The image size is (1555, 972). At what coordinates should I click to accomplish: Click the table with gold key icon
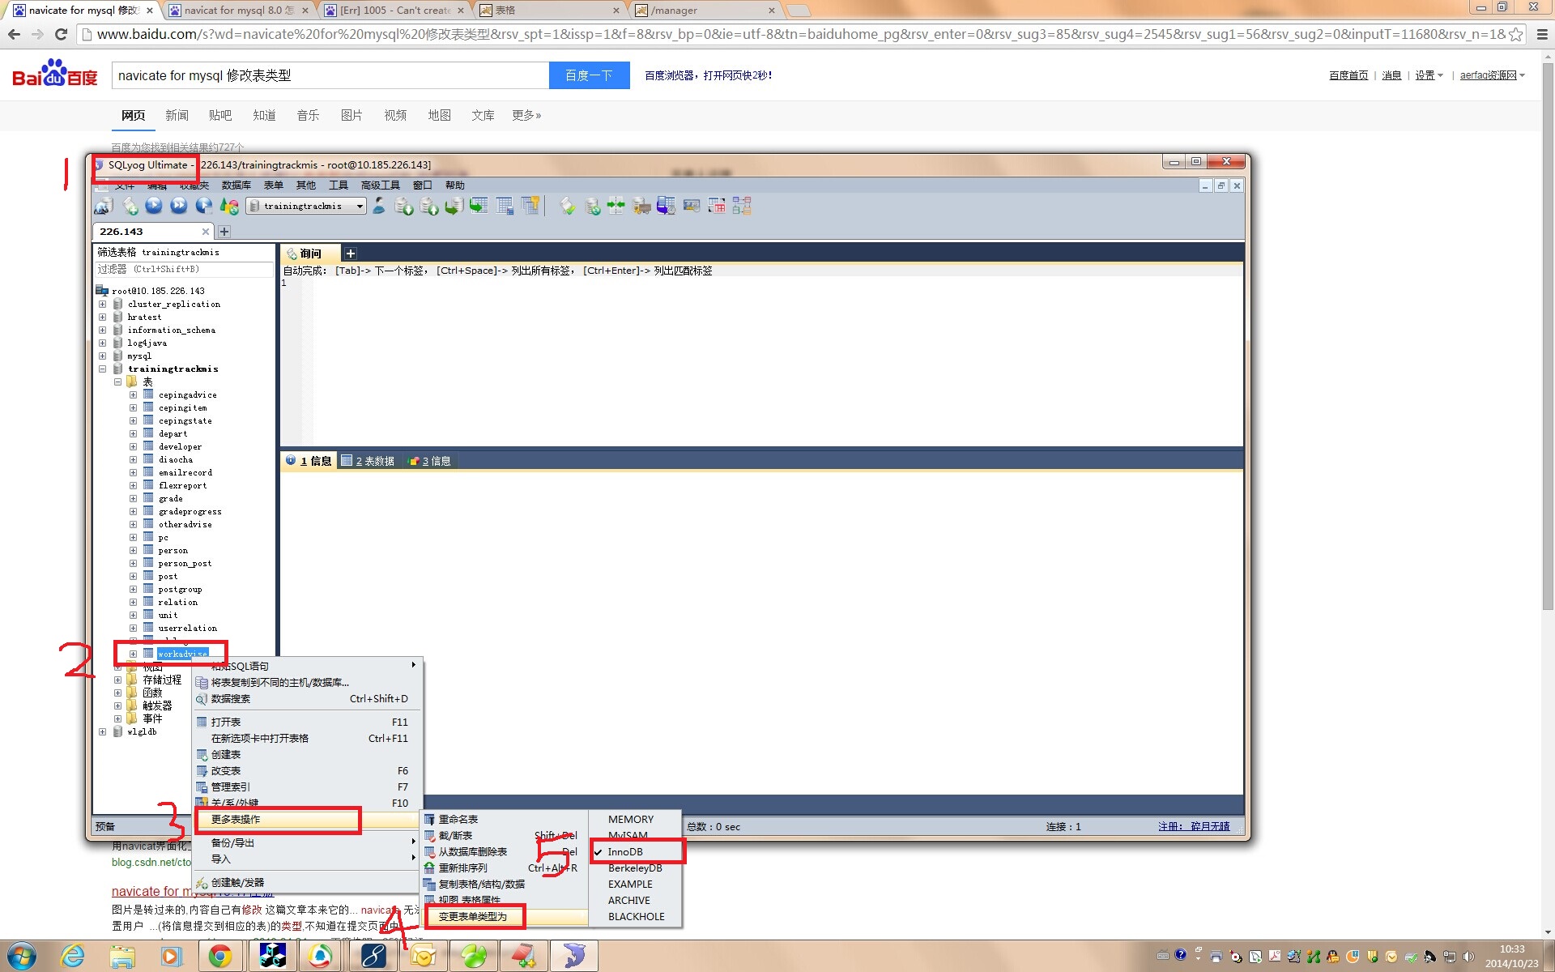tap(530, 207)
